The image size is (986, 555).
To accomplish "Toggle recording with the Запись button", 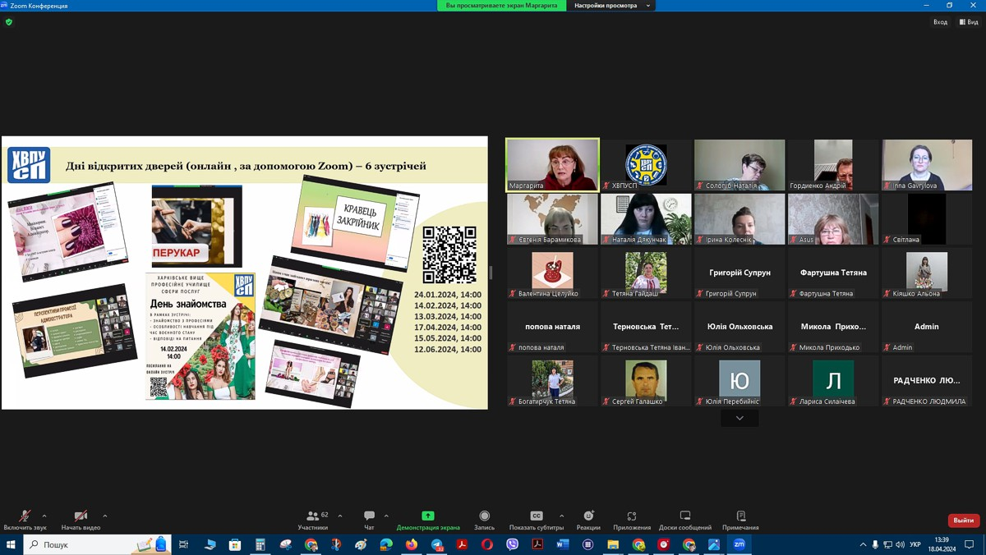I will click(x=484, y=521).
